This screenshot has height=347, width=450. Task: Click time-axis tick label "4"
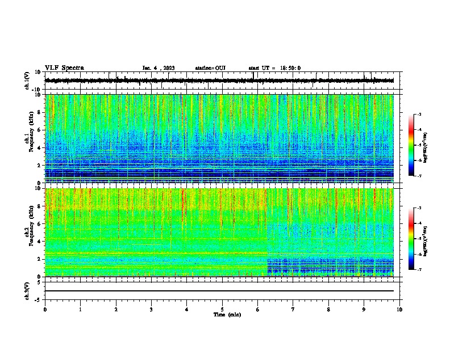point(187,310)
